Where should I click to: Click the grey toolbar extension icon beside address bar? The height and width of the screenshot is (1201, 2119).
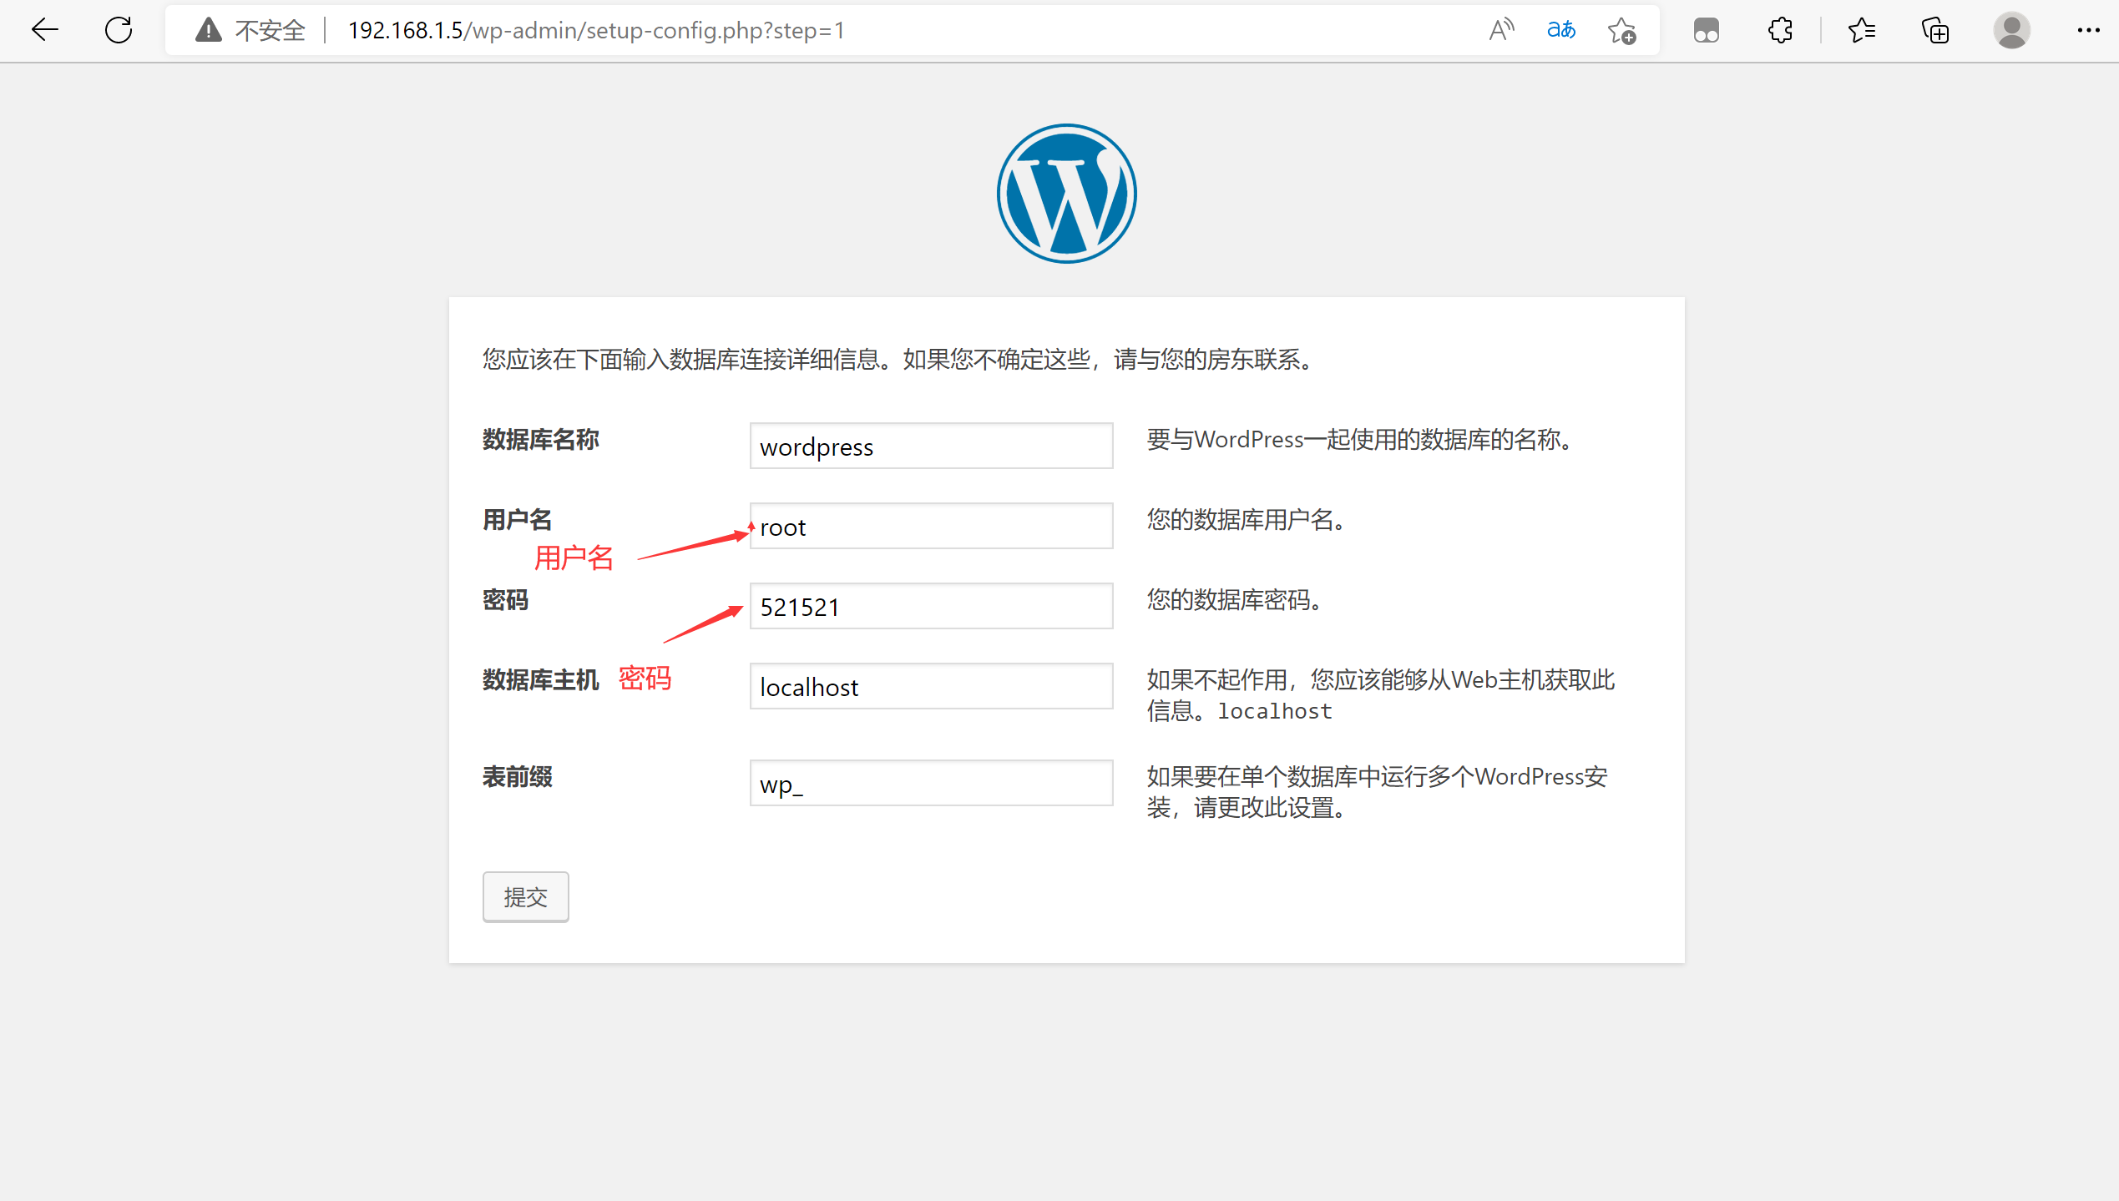pyautogui.click(x=1706, y=30)
